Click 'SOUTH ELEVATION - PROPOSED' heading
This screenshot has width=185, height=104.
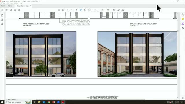143,24
